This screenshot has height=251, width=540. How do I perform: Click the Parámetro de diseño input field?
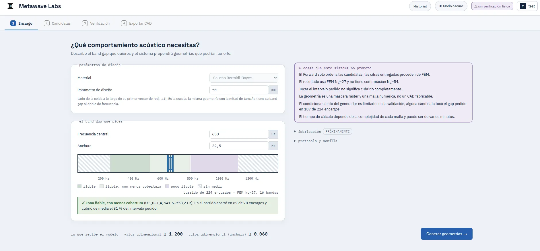coord(239,90)
